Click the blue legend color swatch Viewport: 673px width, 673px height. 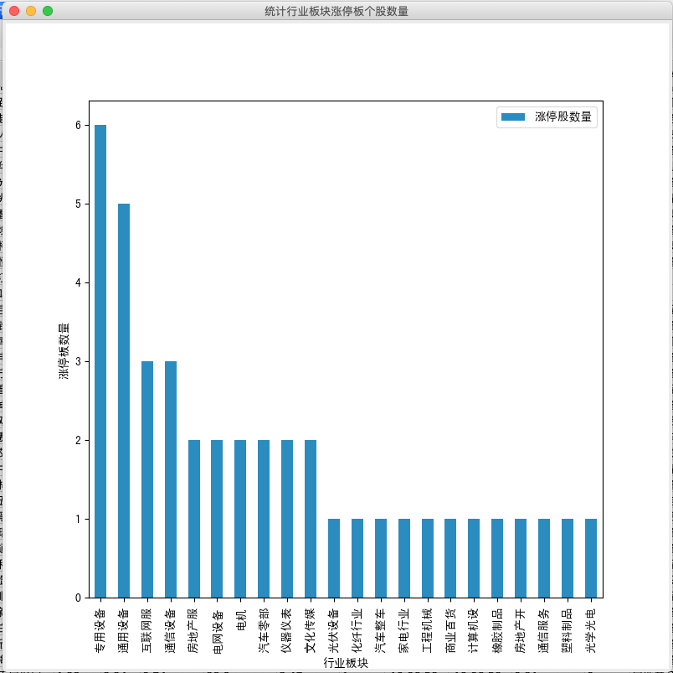513,116
